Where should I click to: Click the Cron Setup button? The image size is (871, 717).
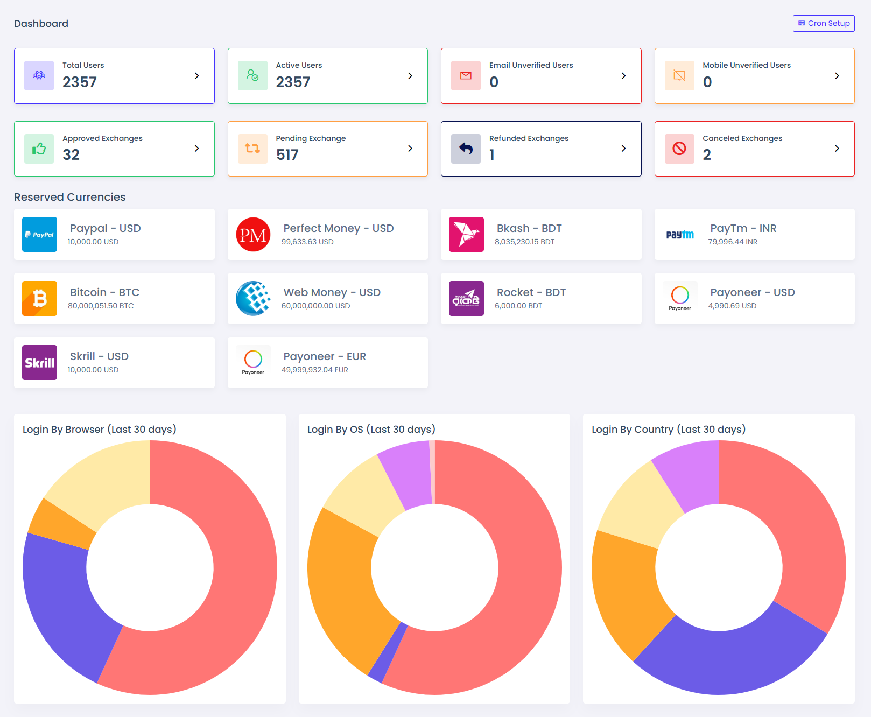[824, 23]
